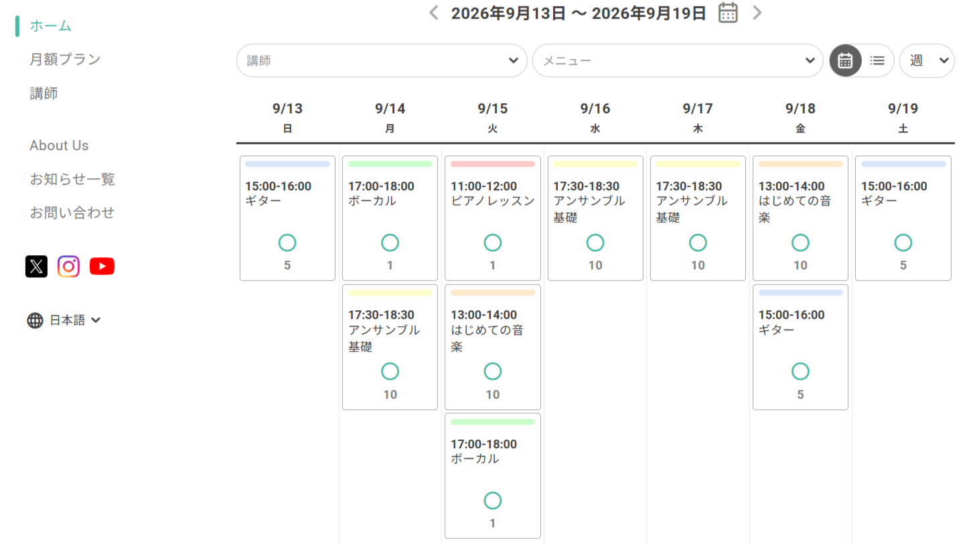967x544 pixels.
Task: Open the 週 view range dropdown
Action: [927, 60]
